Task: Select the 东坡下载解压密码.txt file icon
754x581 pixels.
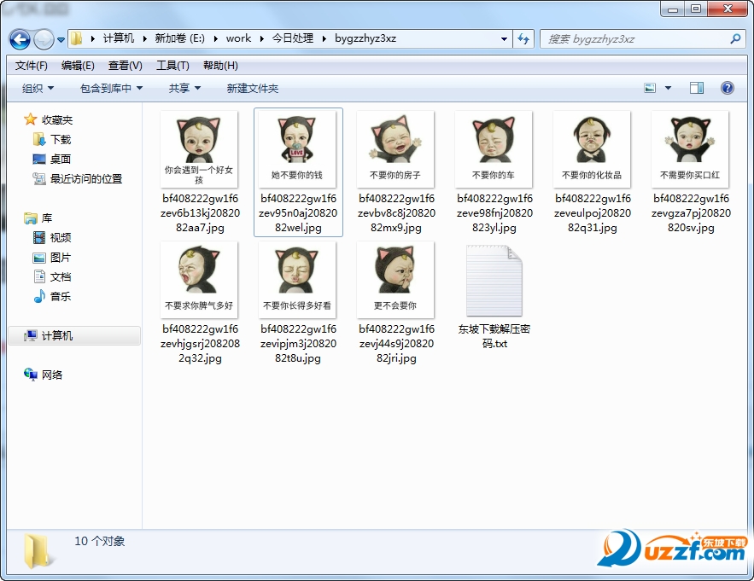Action: click(x=494, y=280)
